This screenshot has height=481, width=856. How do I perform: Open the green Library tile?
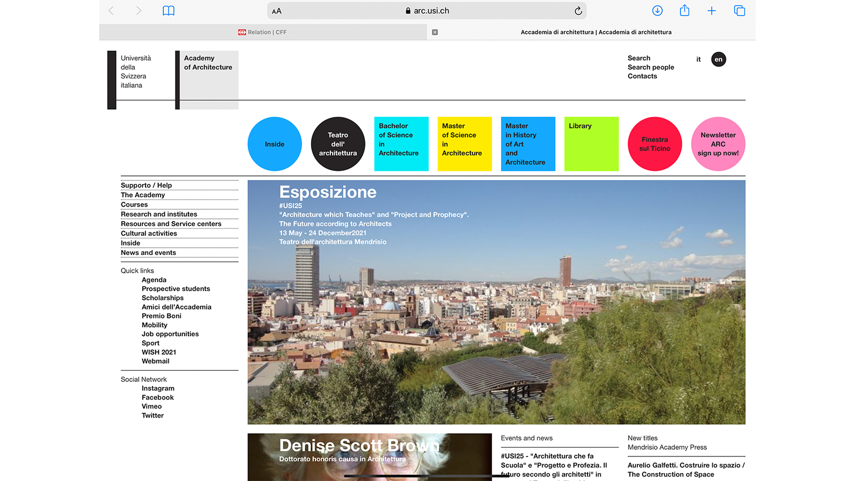click(x=591, y=144)
